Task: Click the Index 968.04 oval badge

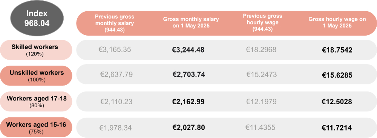Action: click(x=37, y=18)
